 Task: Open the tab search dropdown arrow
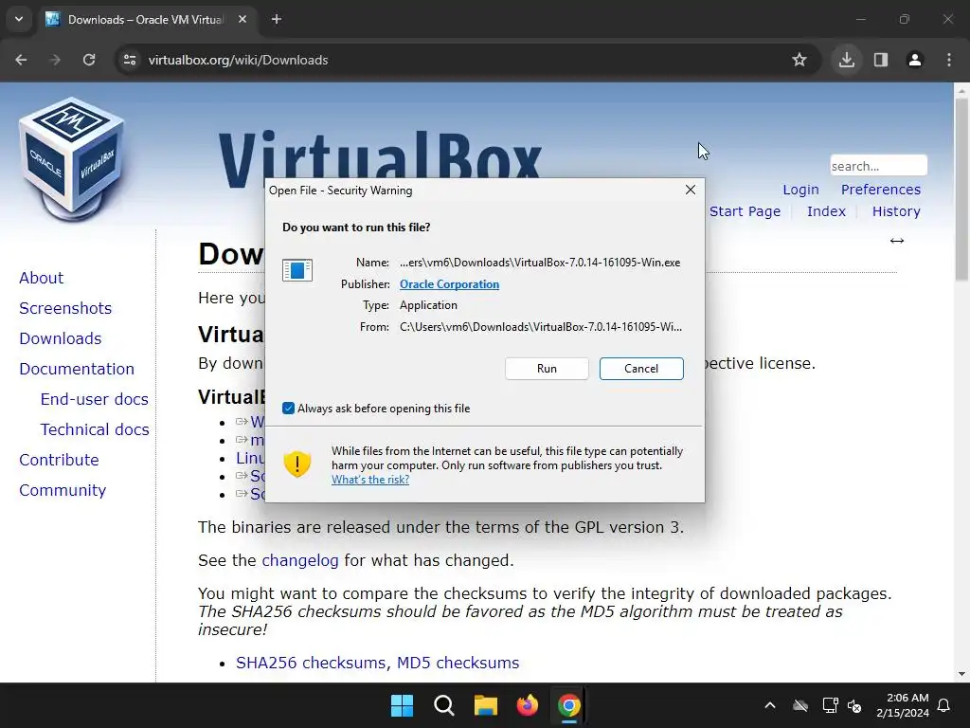pos(19,19)
